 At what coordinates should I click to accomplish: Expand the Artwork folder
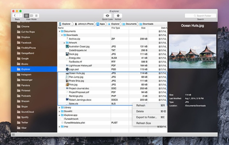click(x=64, y=43)
